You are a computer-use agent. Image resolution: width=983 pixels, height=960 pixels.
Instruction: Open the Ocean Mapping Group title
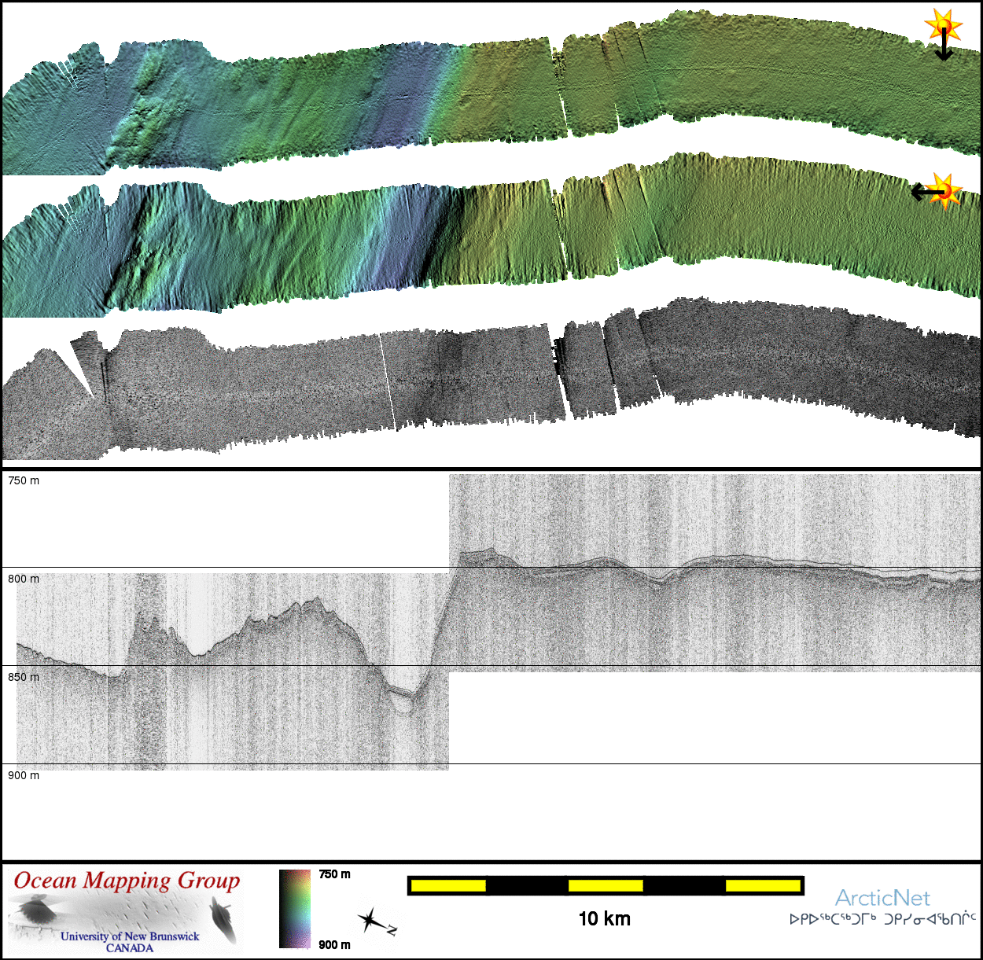coord(127,881)
